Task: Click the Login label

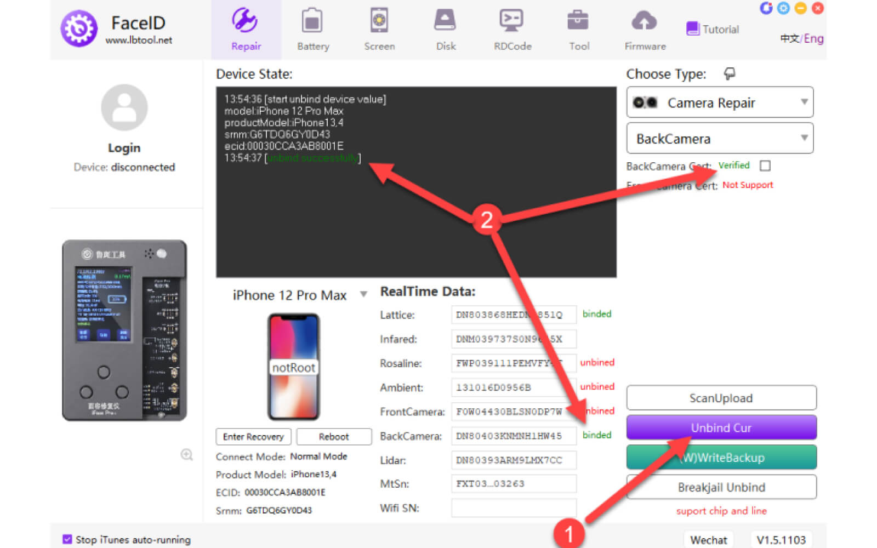Action: [x=124, y=148]
